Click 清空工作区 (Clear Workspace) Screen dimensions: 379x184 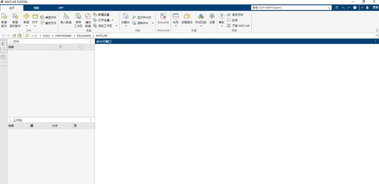(103, 26)
